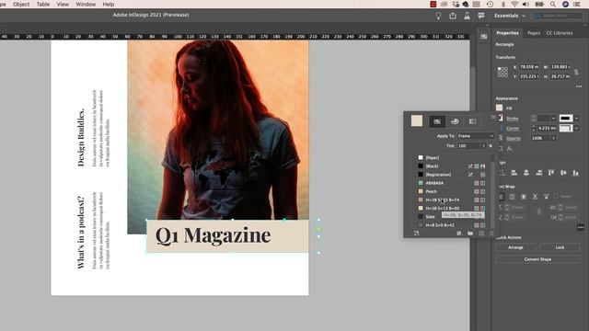Click the Fill color swatch in Appearance

pos(499,108)
